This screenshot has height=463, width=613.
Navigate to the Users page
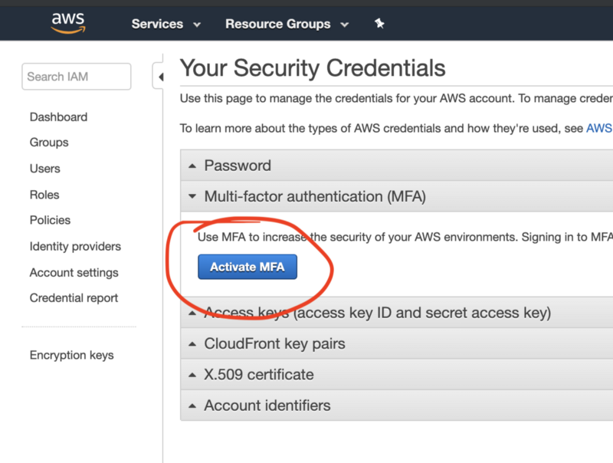[x=44, y=169]
